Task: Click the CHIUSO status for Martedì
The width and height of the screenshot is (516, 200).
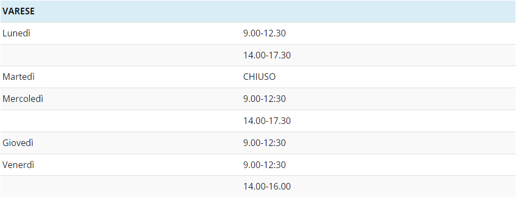Action: coord(259,77)
